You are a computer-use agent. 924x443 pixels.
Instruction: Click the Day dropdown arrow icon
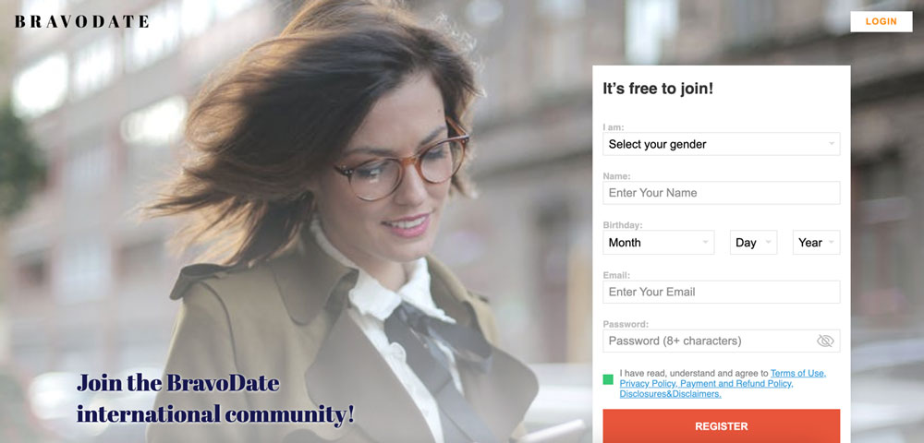769,243
